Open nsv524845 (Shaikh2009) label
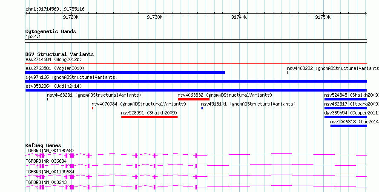379x192 pixels. tap(351, 95)
